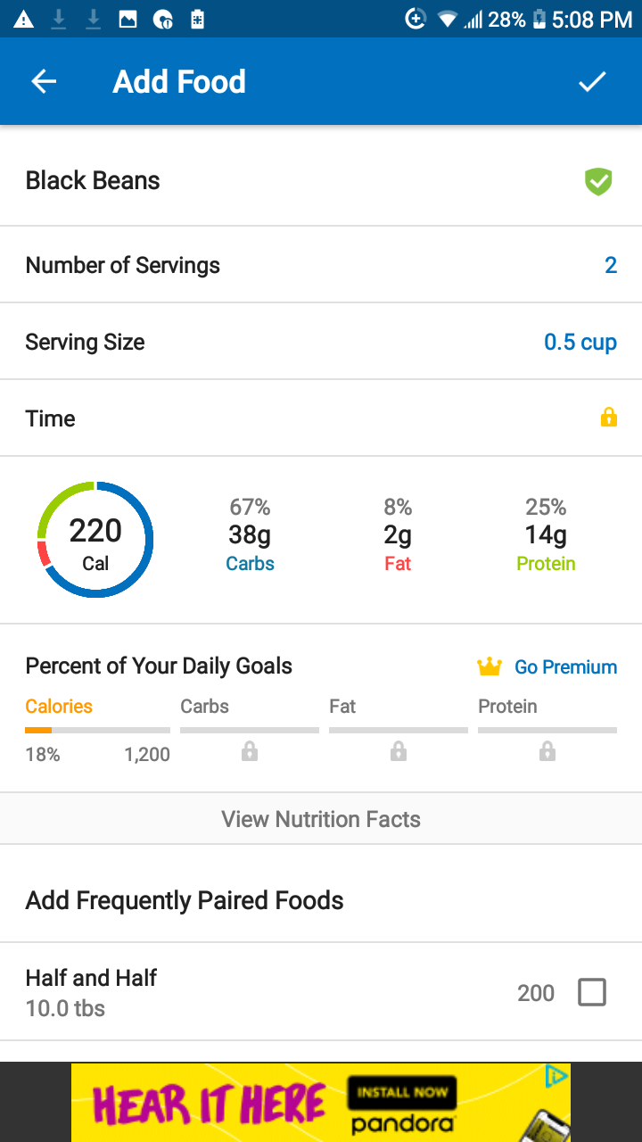Image resolution: width=642 pixels, height=1142 pixels.
Task: Tap the 220 Cal circular chart
Action: pyautogui.click(x=95, y=539)
